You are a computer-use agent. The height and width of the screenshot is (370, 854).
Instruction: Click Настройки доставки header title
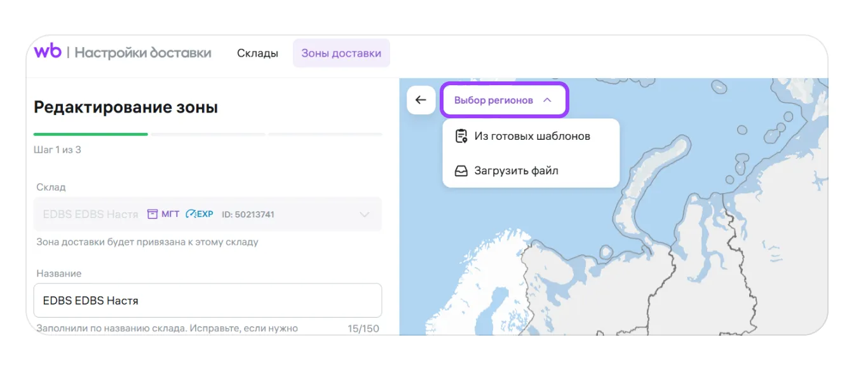(143, 53)
